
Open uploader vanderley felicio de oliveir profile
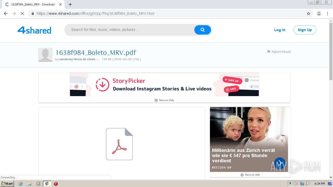coord(79,59)
